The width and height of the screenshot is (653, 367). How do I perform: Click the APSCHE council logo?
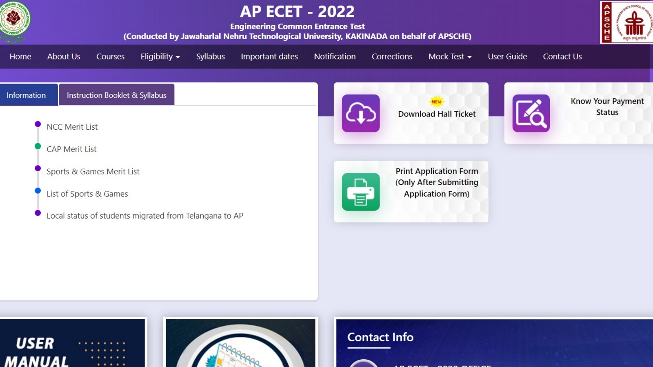[627, 22]
